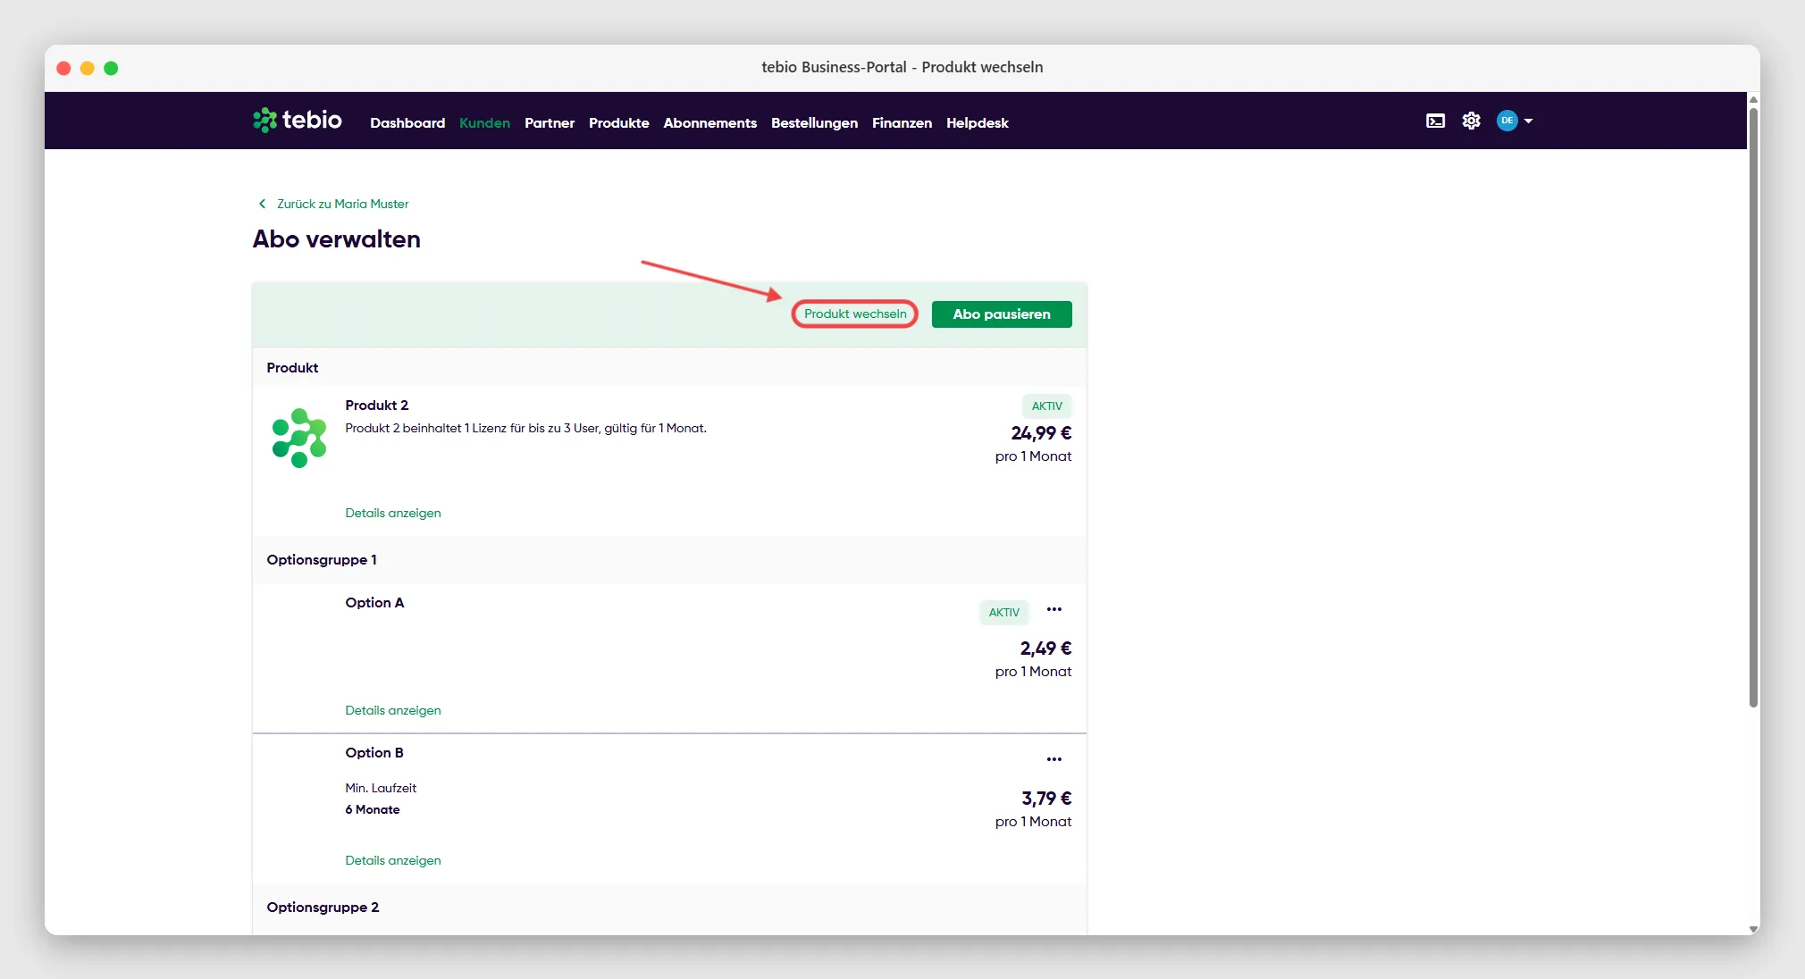Go to the Dashboard menu item
1805x979 pixels.
[x=407, y=122]
